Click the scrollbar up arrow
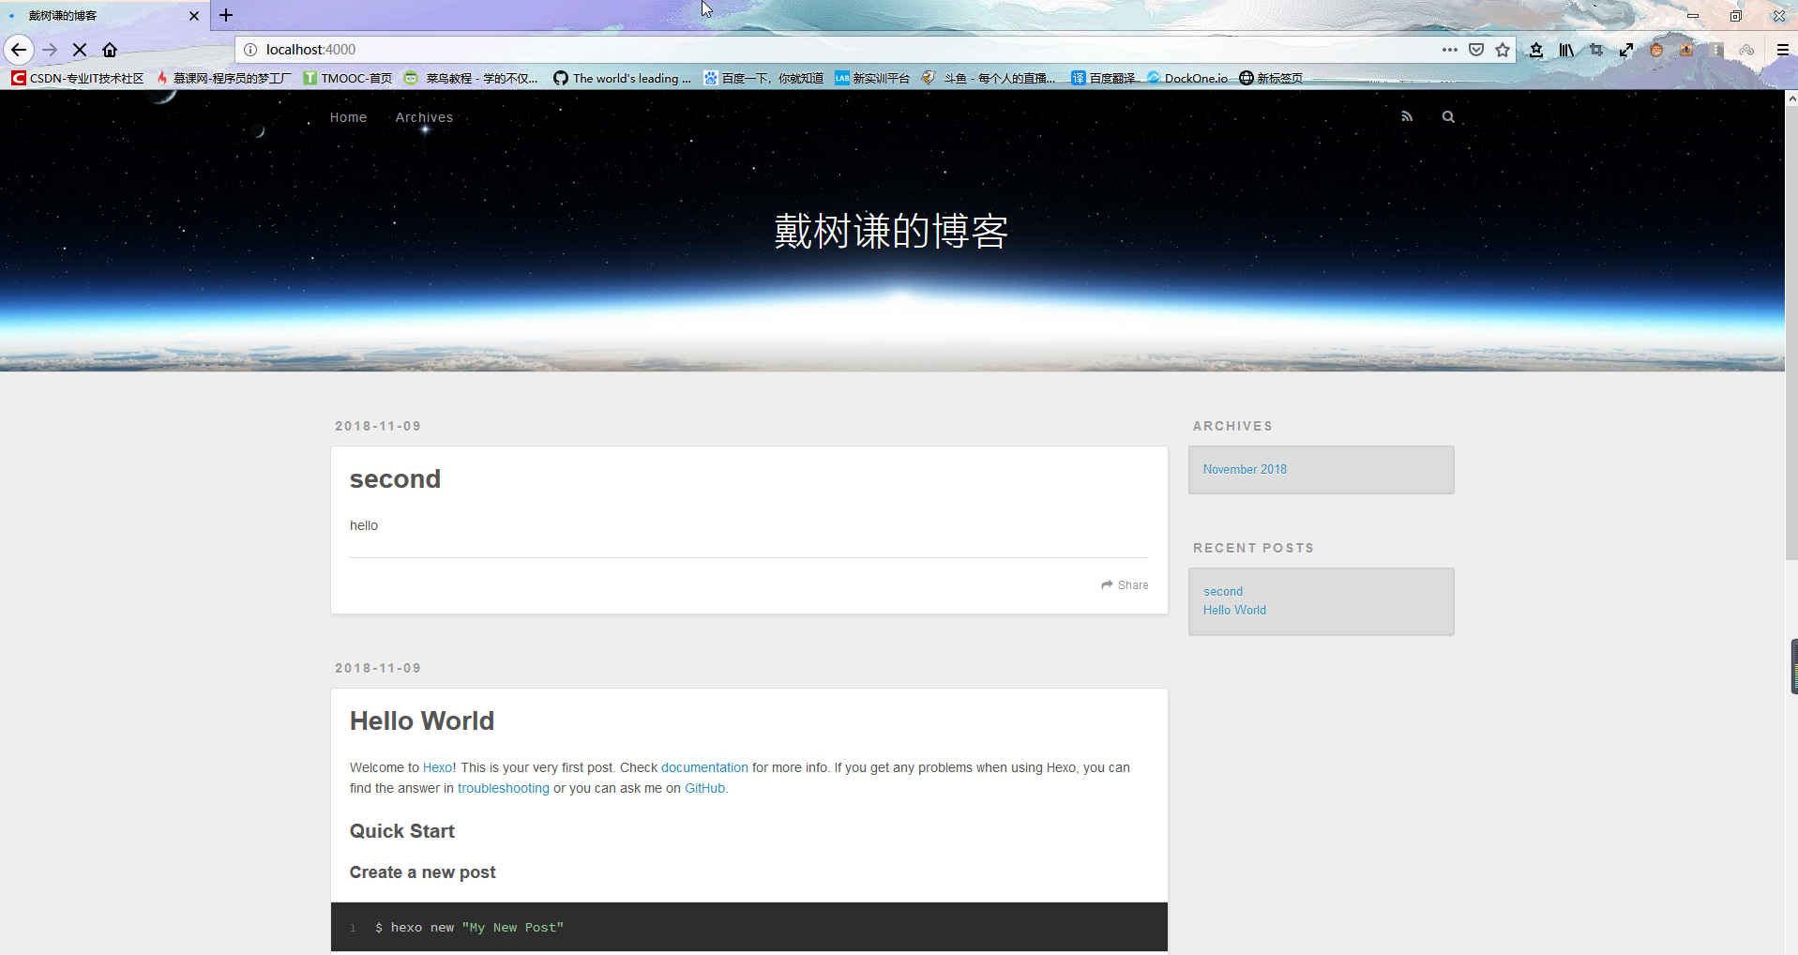The width and height of the screenshot is (1798, 955). [x=1790, y=97]
